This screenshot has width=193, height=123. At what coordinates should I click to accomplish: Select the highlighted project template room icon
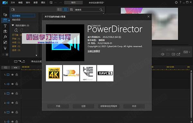pos(5,20)
